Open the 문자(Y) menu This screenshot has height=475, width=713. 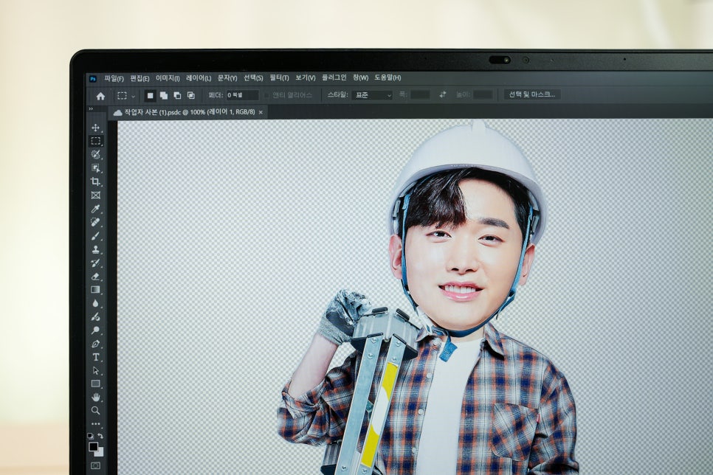(x=227, y=78)
